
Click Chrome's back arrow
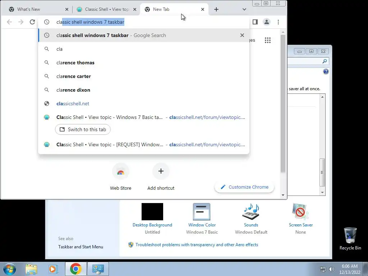pos(9,22)
